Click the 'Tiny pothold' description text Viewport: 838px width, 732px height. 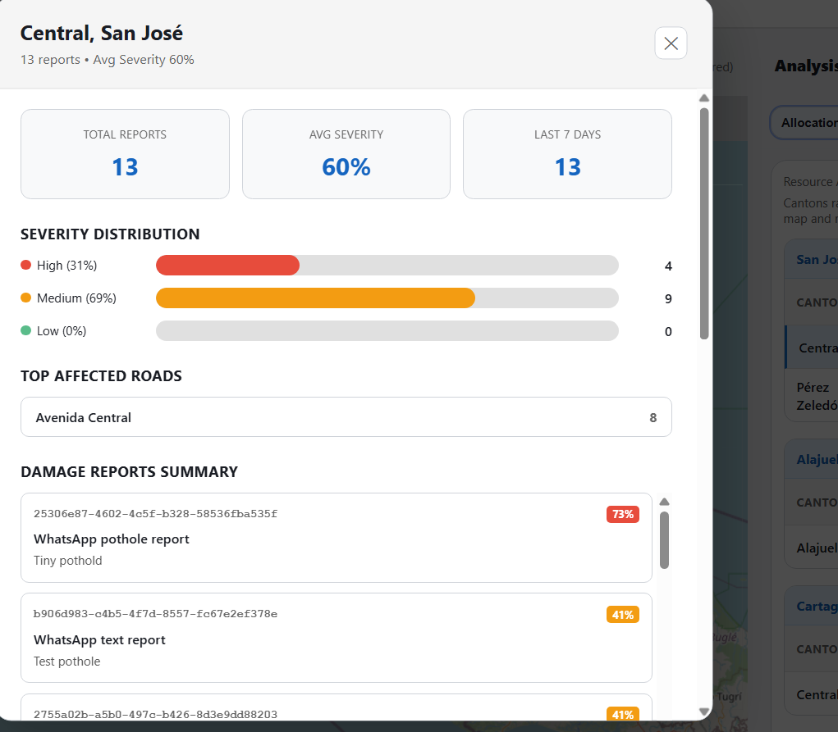coord(68,561)
